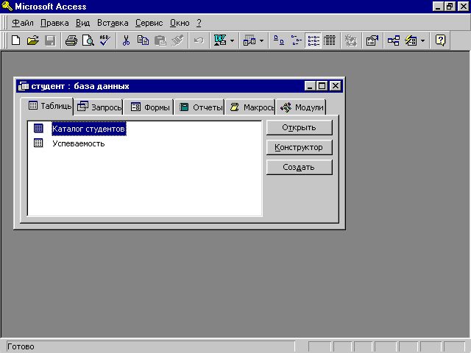Minimize the студент database window
The image size is (471, 353).
[x=310, y=86]
